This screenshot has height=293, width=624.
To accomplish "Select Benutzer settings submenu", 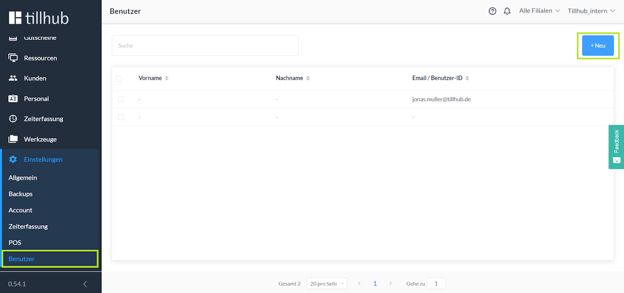I will click(50, 259).
